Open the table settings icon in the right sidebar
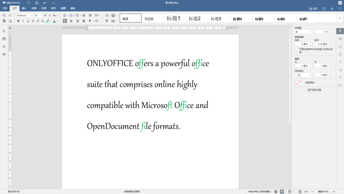Screen dimensions: 344x194 pos(340,39)
